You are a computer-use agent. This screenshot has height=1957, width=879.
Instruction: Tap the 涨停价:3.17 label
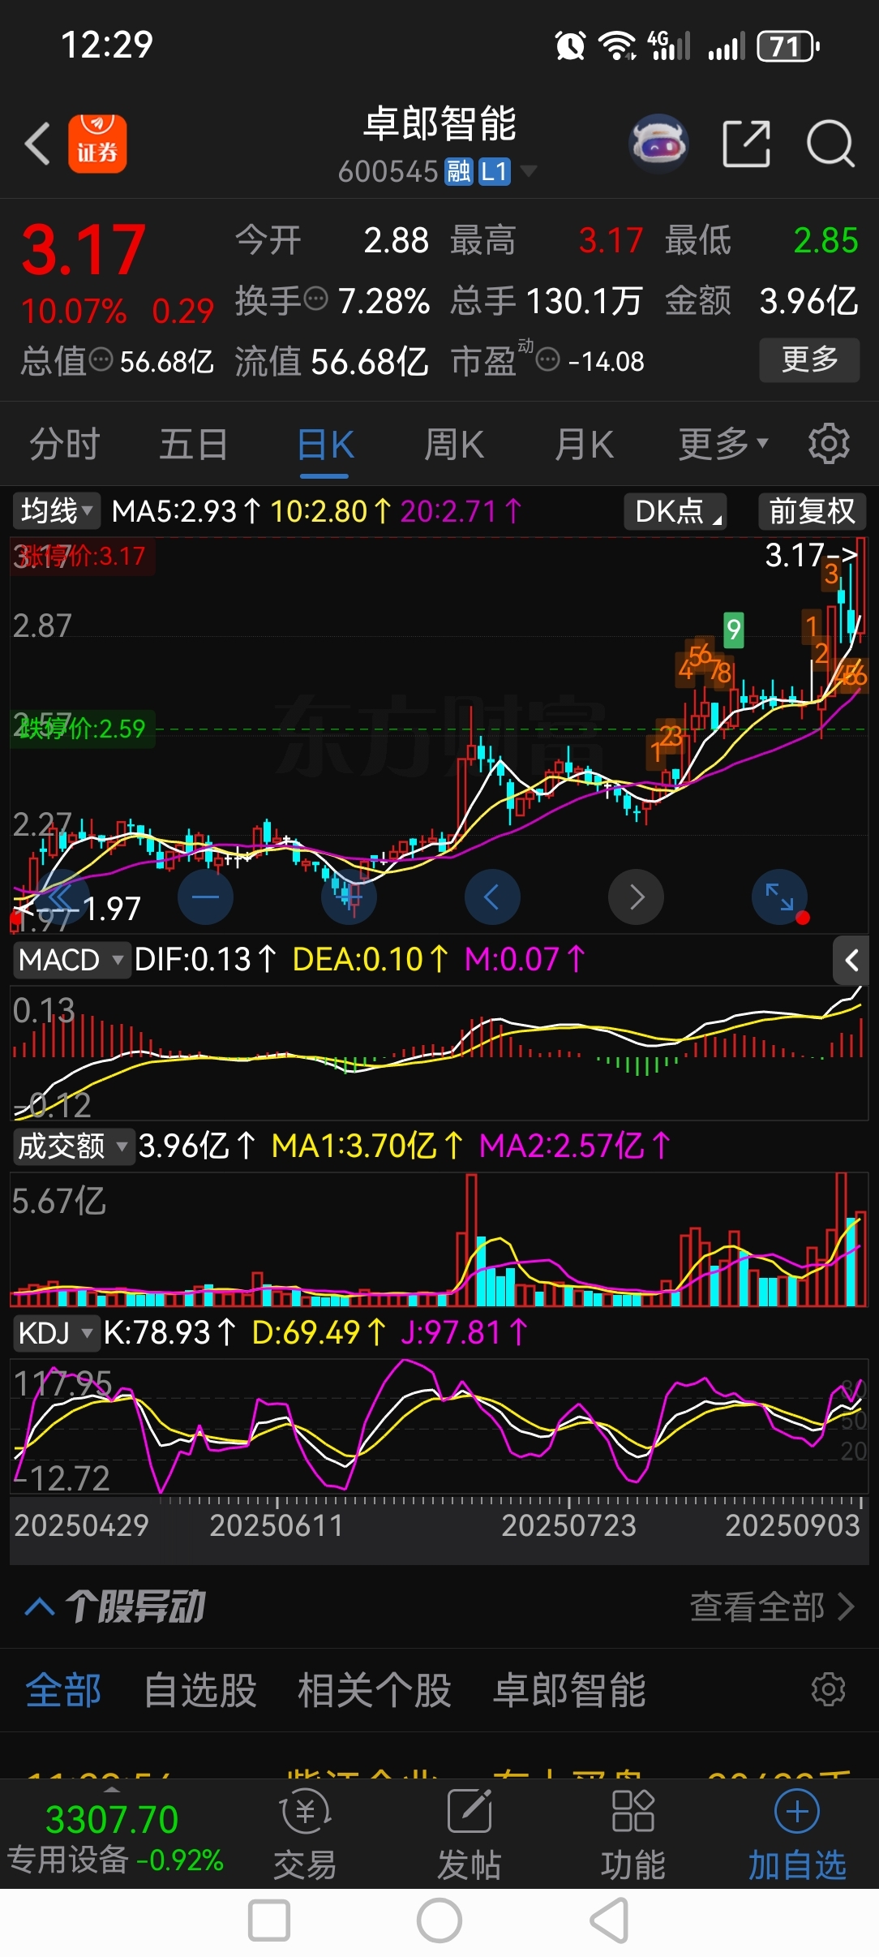[82, 556]
